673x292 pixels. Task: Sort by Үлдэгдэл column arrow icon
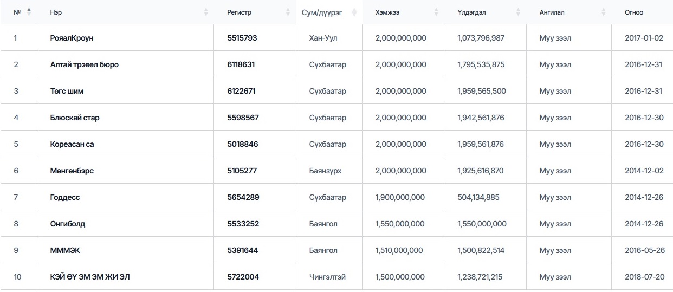coord(518,12)
